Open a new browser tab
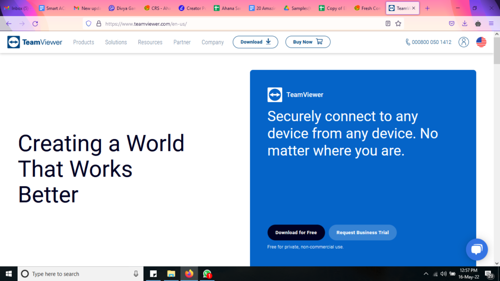The width and height of the screenshot is (500, 281). click(427, 8)
